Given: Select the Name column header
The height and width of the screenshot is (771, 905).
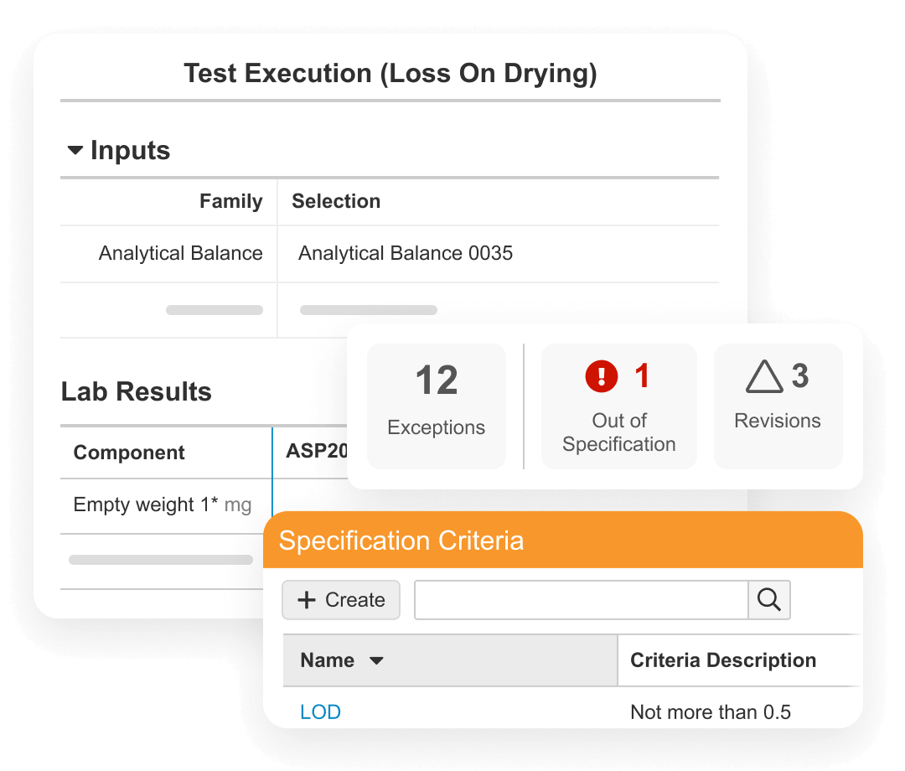Looking at the screenshot, I should click(328, 660).
